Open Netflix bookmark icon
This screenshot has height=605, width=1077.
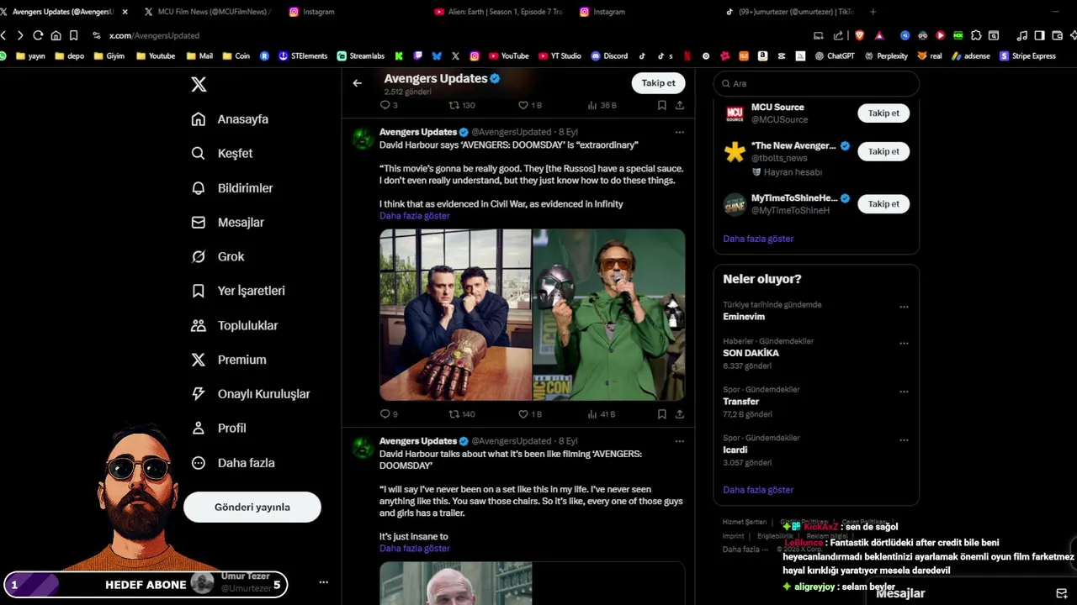687,56
